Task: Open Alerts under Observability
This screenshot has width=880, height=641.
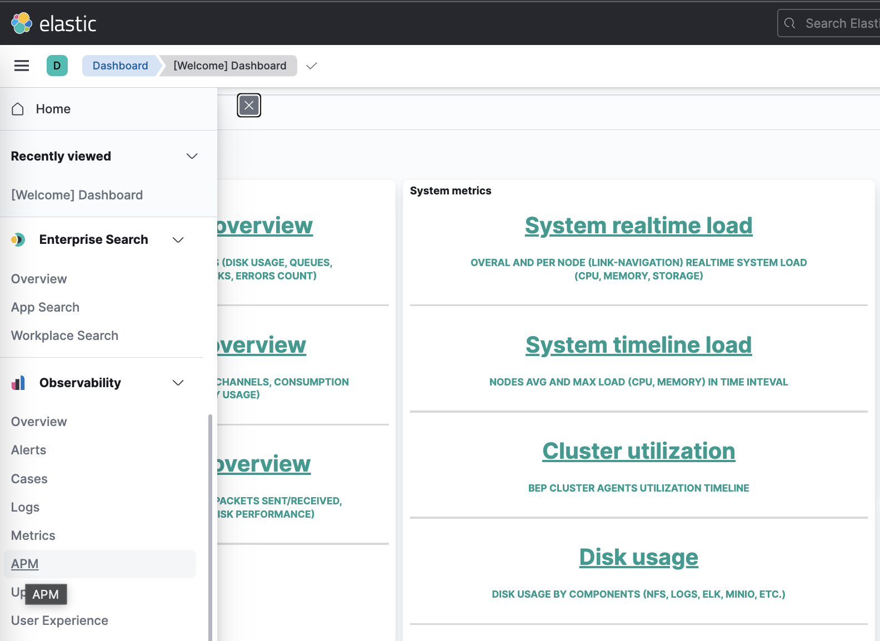Action: 29,450
